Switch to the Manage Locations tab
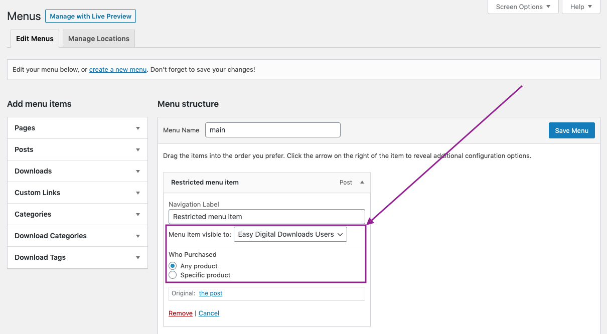The width and height of the screenshot is (607, 334). click(99, 39)
